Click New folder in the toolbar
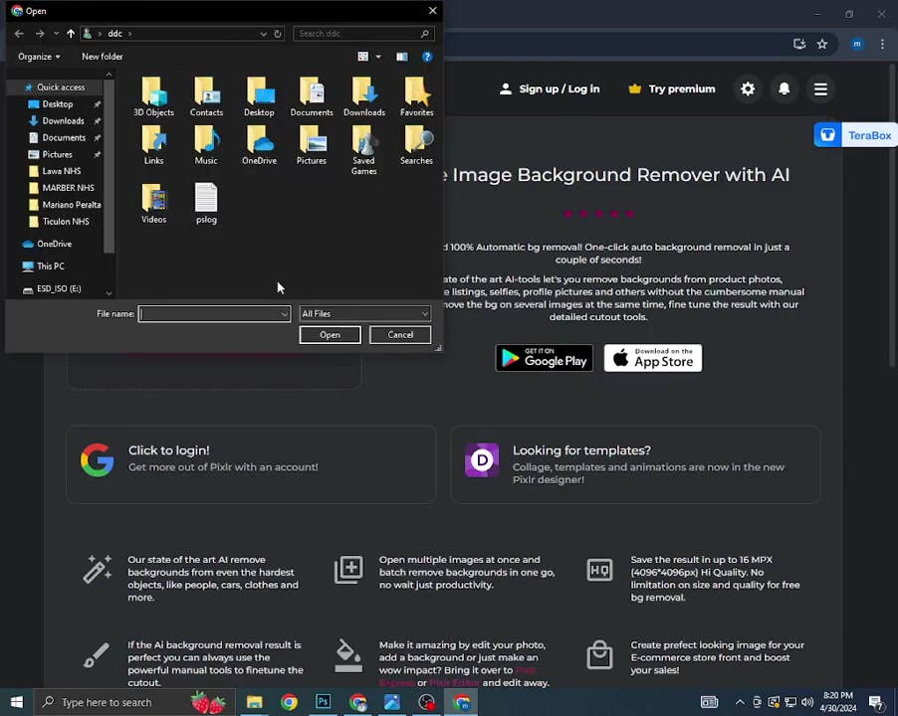Viewport: 898px width, 716px height. [x=103, y=57]
